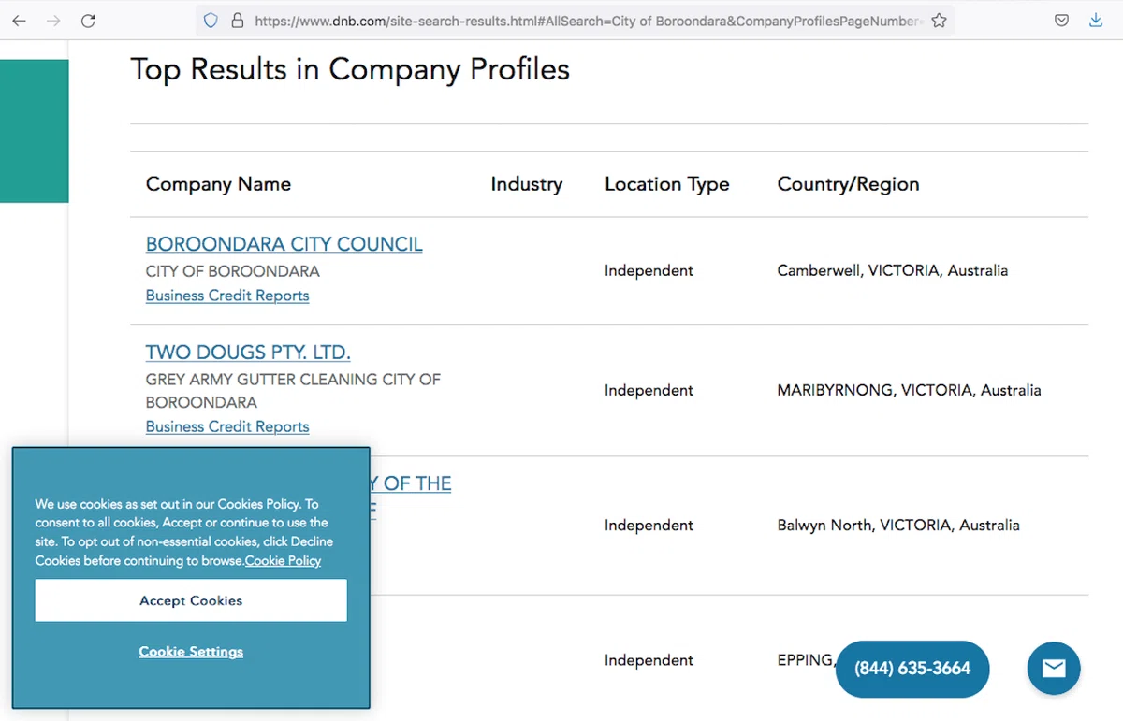The height and width of the screenshot is (721, 1123).
Task: Open the Pocket save icon
Action: click(1061, 21)
